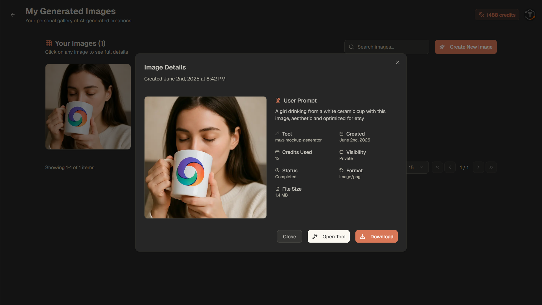Image resolution: width=542 pixels, height=305 pixels.
Task: Click the Format tag icon
Action: pos(341,170)
